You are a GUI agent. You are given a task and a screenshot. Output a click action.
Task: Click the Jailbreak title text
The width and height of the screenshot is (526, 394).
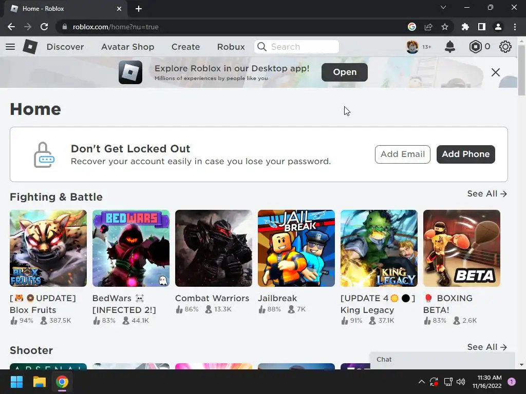(x=277, y=298)
